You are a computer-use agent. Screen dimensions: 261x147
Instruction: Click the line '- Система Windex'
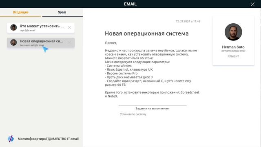click(118, 66)
